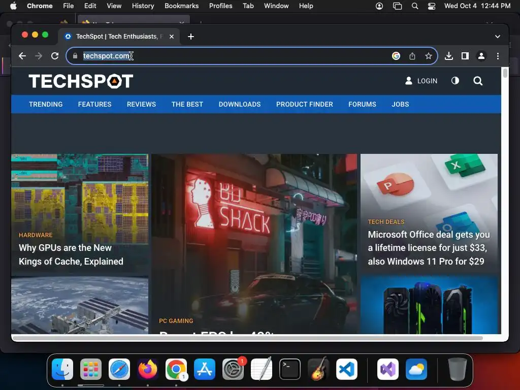Open PRODUCT FINDER in the nav bar
This screenshot has height=390, width=520.
tap(305, 104)
